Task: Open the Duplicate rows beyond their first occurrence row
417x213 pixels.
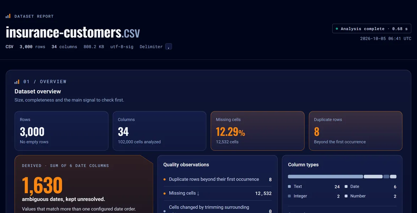Action: pos(217,180)
